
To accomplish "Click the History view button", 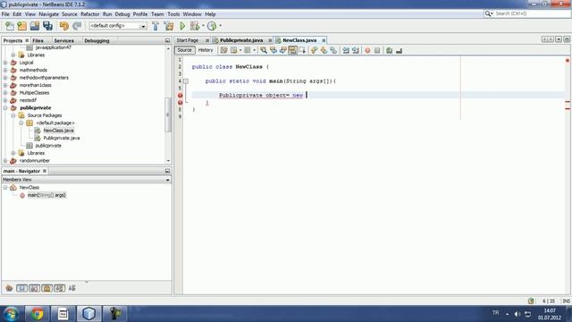I will tap(206, 50).
